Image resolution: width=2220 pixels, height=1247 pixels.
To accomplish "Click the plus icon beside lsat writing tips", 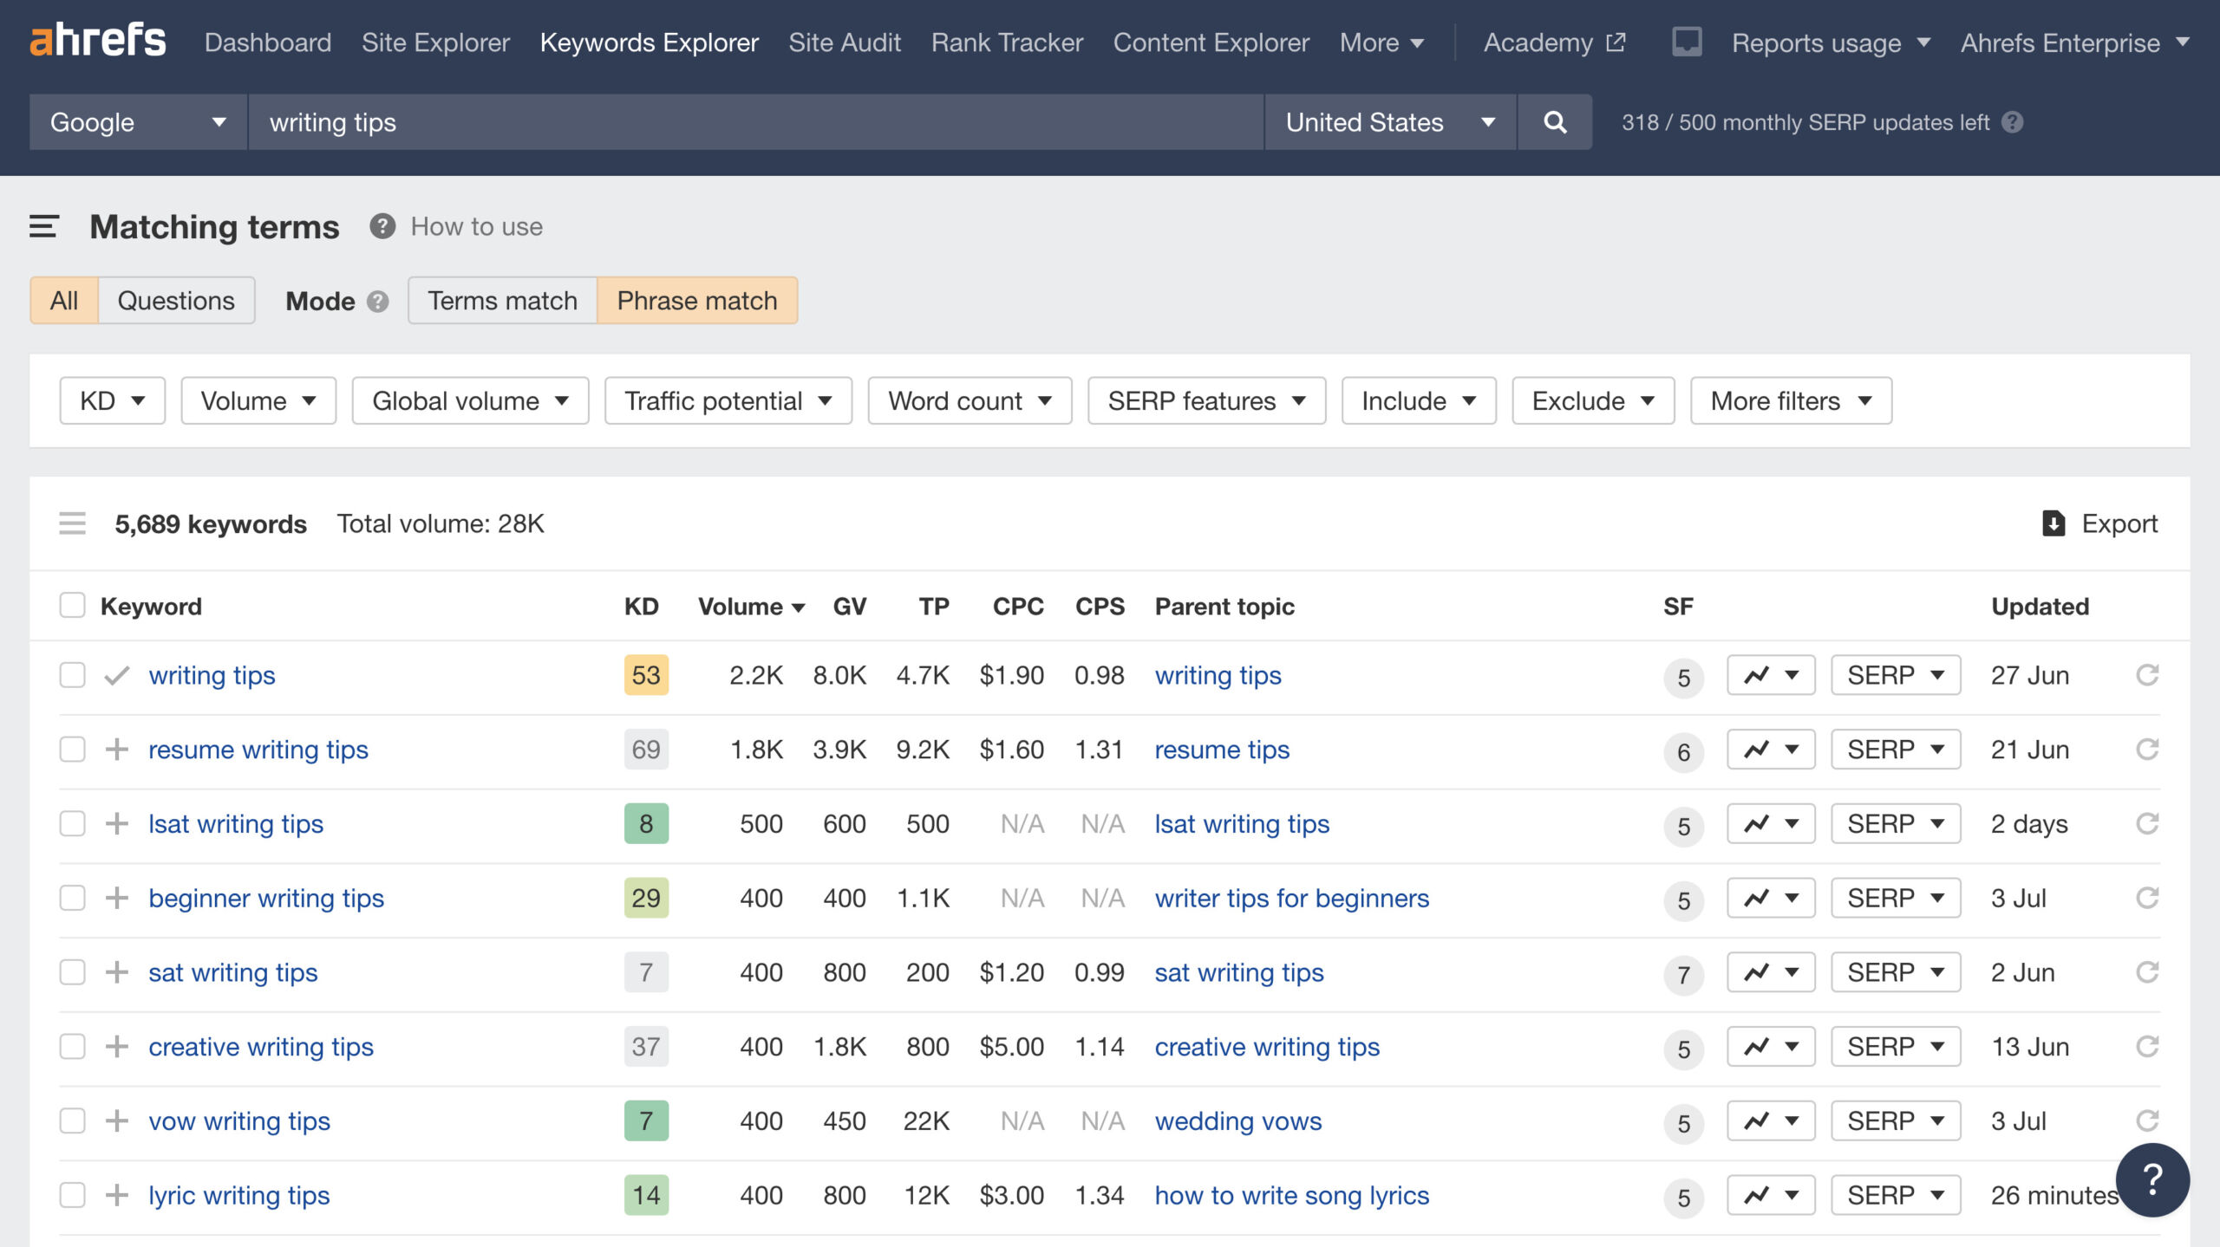I will click(x=117, y=823).
